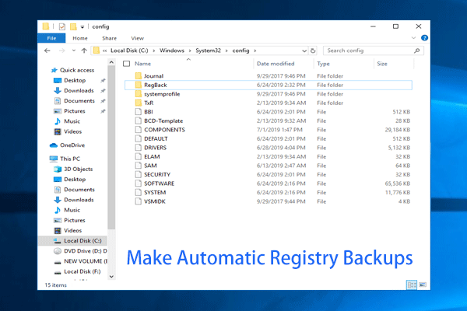Switch to Details view layout icon
This screenshot has height=311, width=467.
(412, 285)
